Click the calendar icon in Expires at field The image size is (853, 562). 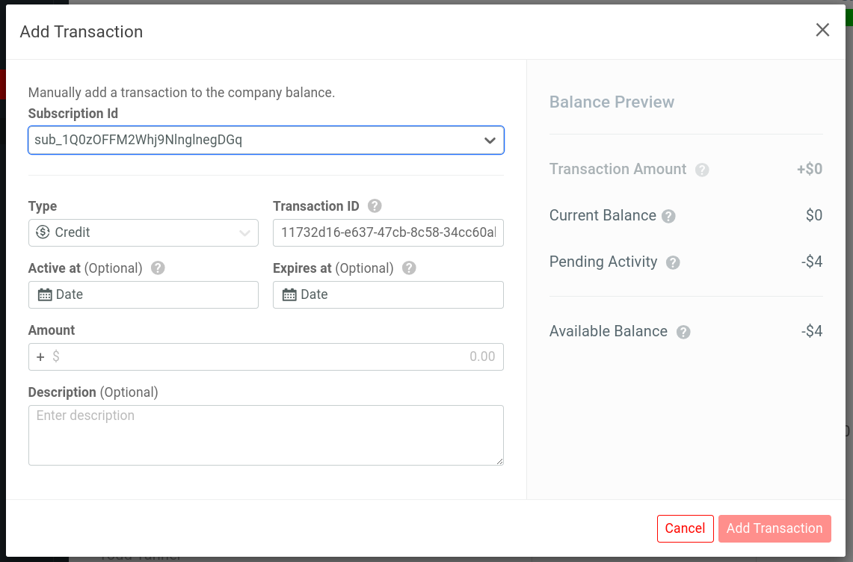[289, 294]
